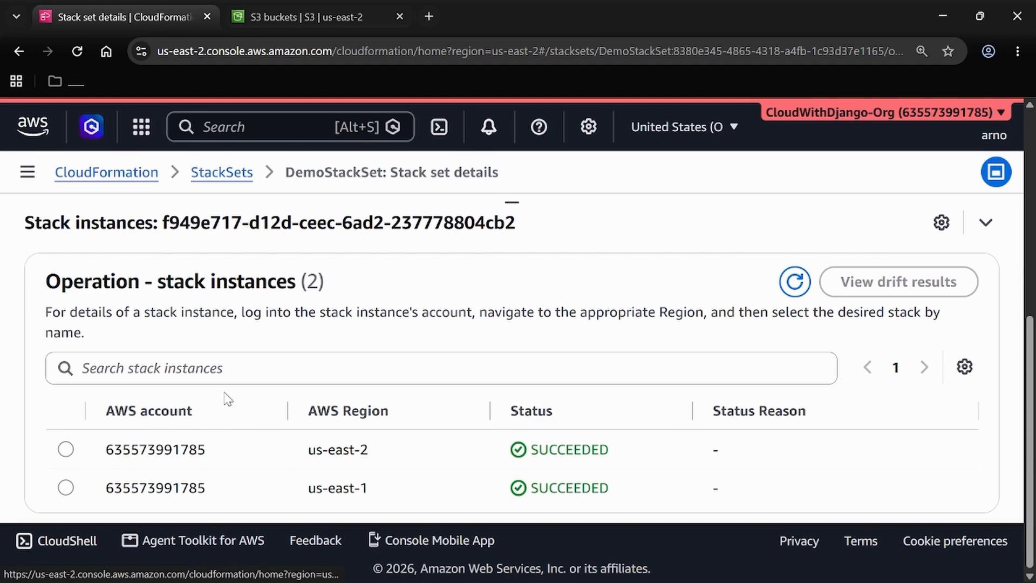Image resolution: width=1036 pixels, height=583 pixels.
Task: Open console settings gear in the top bar
Action: click(x=588, y=127)
